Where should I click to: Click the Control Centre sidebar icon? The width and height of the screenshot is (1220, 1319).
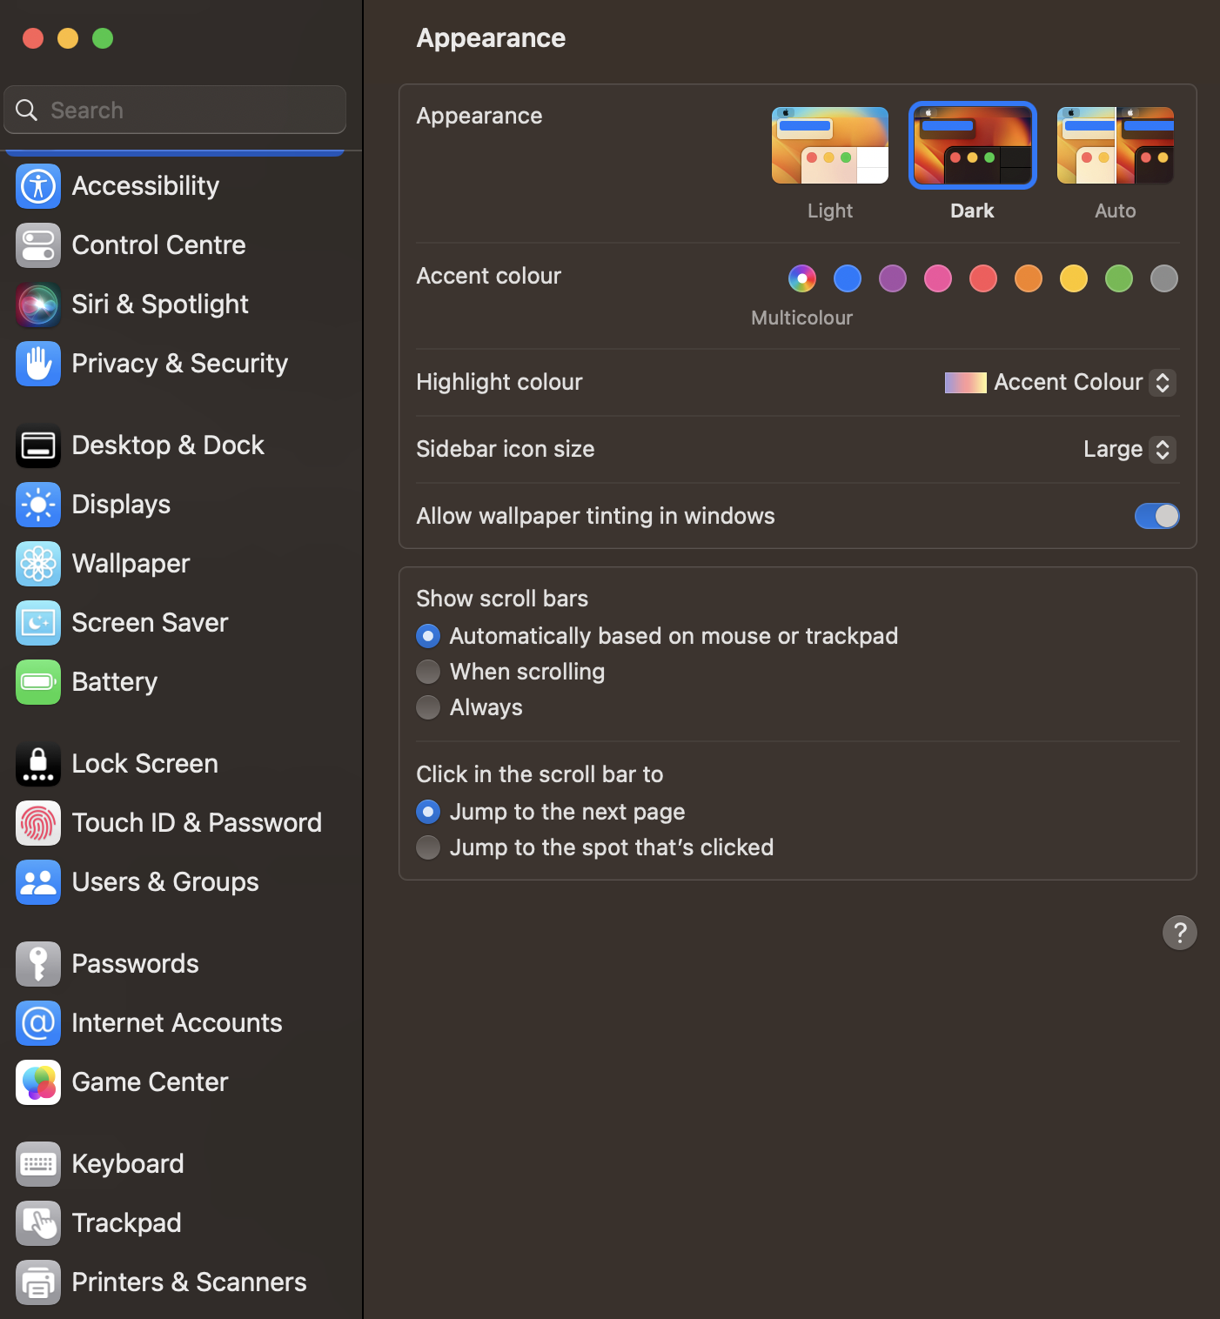coord(38,245)
